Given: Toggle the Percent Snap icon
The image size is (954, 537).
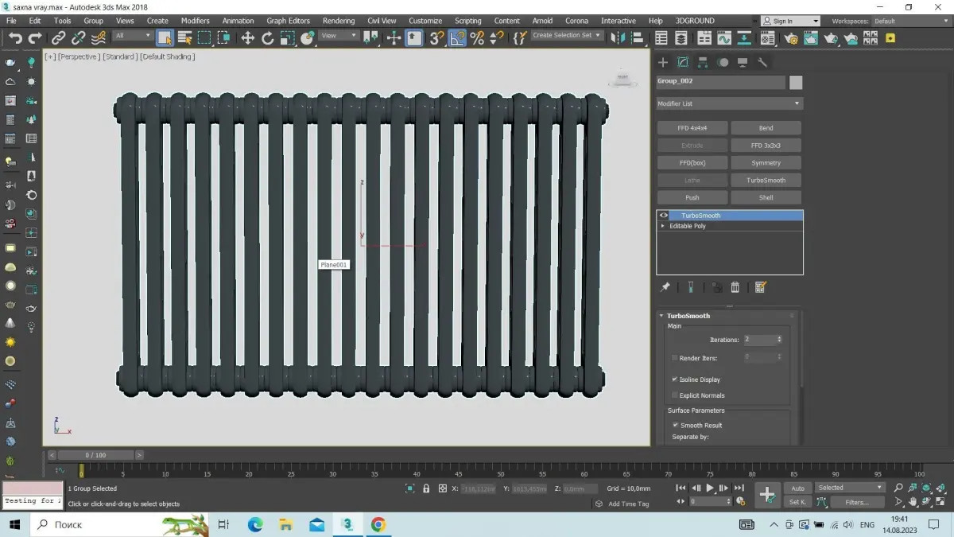Looking at the screenshot, I should tap(477, 37).
